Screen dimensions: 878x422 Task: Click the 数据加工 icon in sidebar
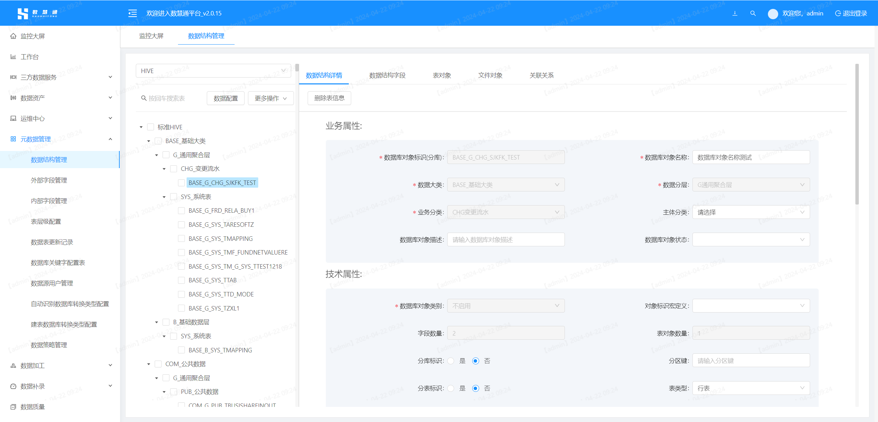[13, 365]
